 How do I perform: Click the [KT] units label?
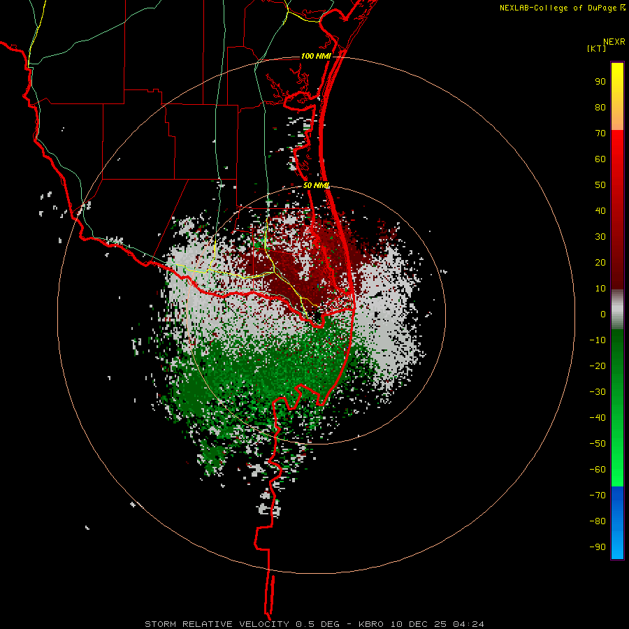[597, 48]
